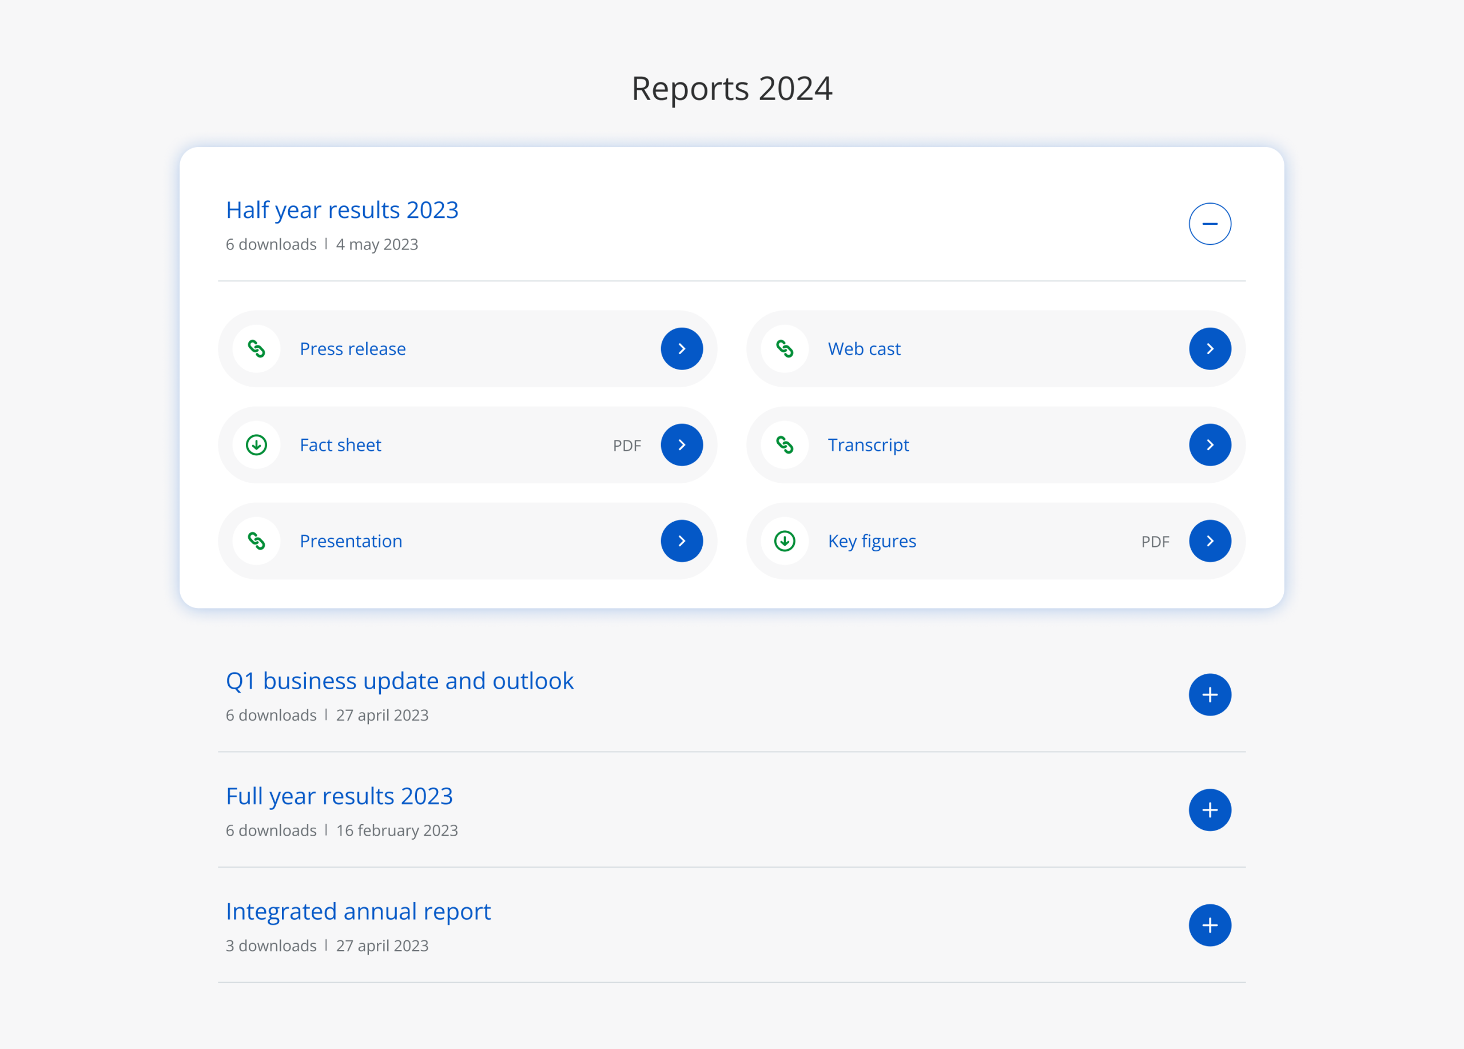Click the blue arrow on Fact sheet row

click(682, 445)
